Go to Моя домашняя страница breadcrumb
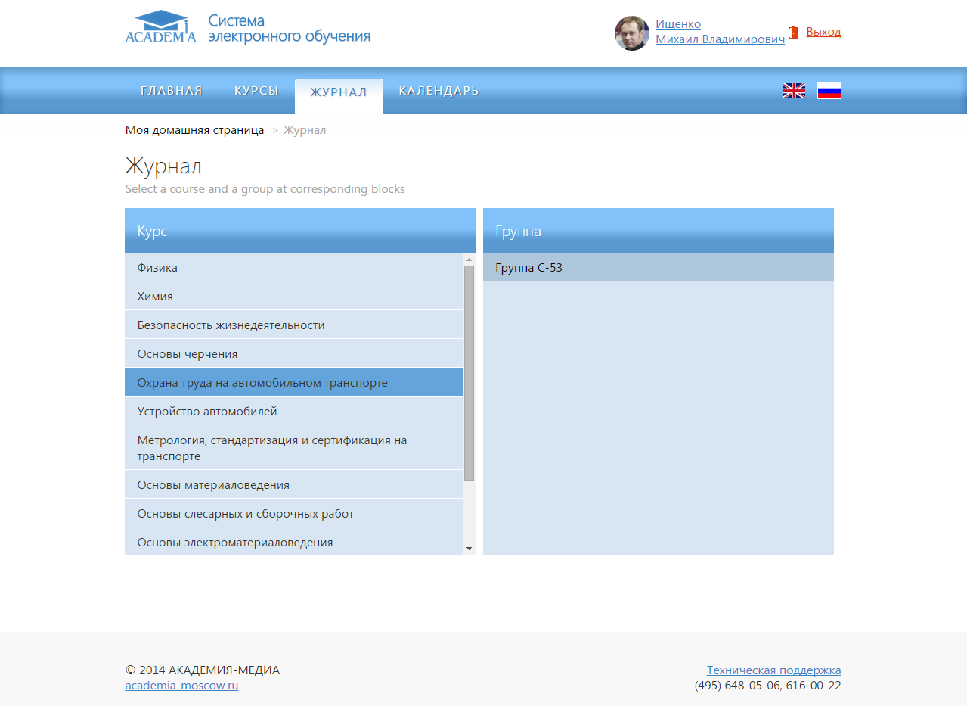 [194, 130]
